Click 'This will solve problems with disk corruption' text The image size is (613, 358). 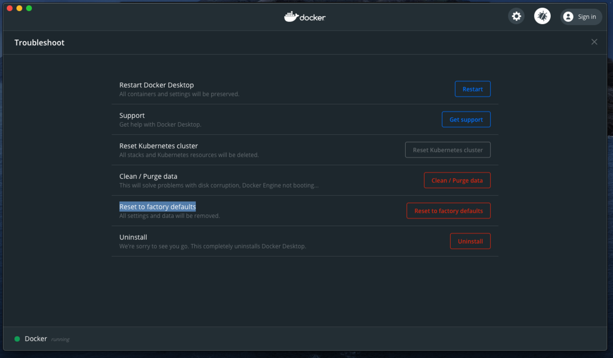pyautogui.click(x=180, y=185)
